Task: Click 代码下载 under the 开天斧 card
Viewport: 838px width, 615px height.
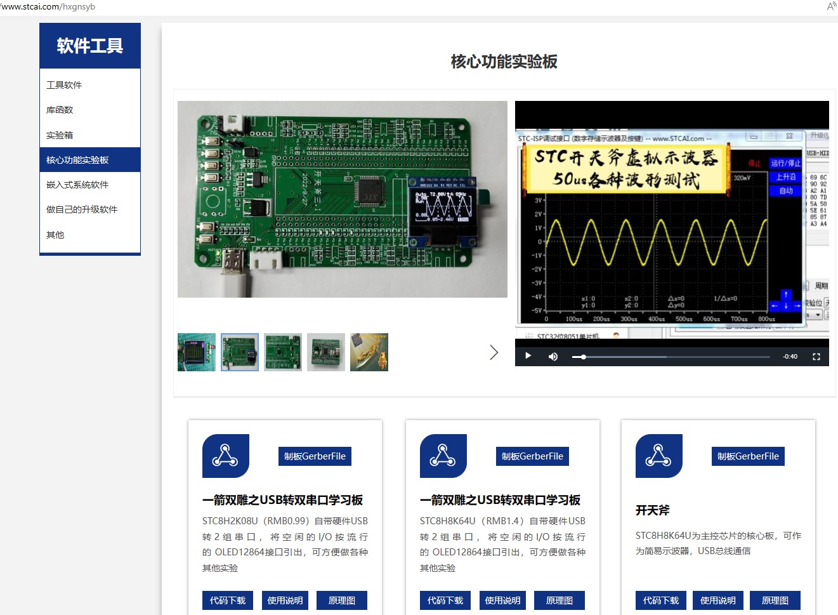Action: (661, 600)
